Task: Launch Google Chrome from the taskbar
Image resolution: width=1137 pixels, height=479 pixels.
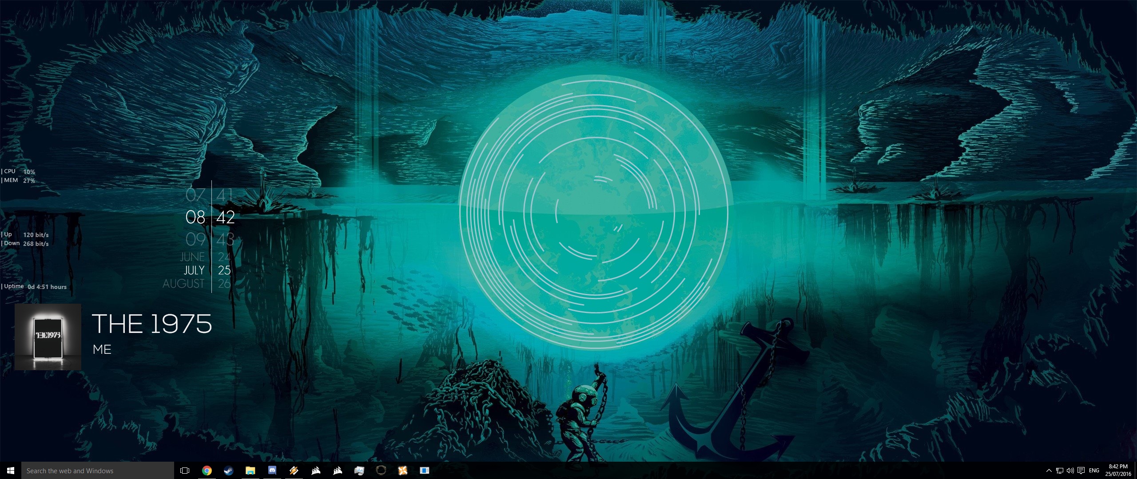Action: point(207,471)
